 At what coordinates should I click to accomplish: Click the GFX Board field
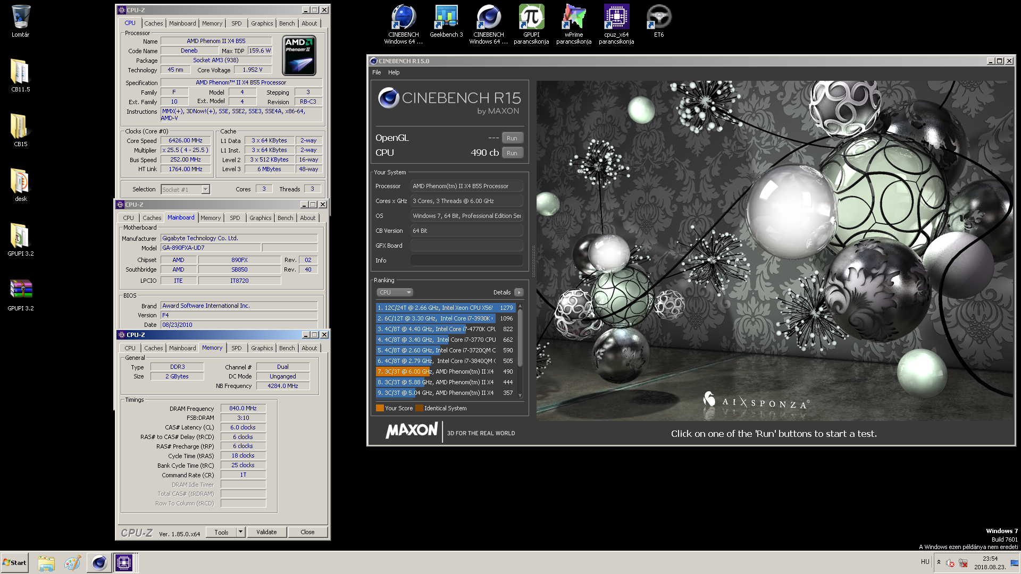[466, 246]
